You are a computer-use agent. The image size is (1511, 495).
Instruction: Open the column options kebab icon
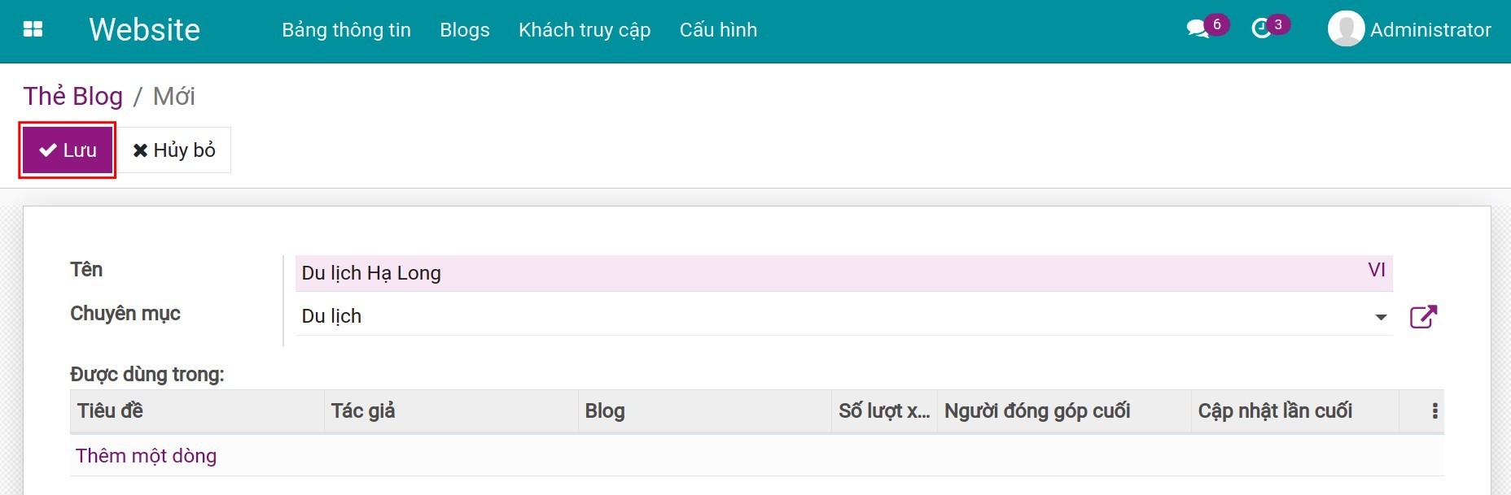(x=1434, y=411)
